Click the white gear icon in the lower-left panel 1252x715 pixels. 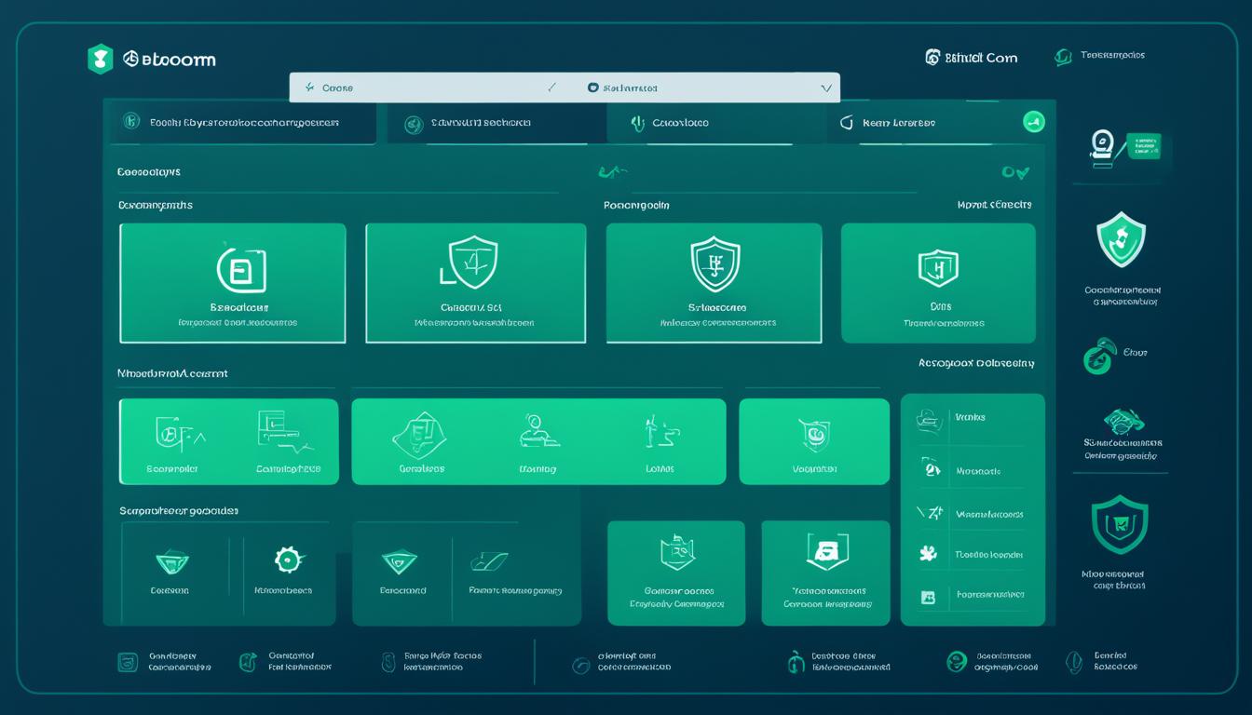[x=288, y=560]
